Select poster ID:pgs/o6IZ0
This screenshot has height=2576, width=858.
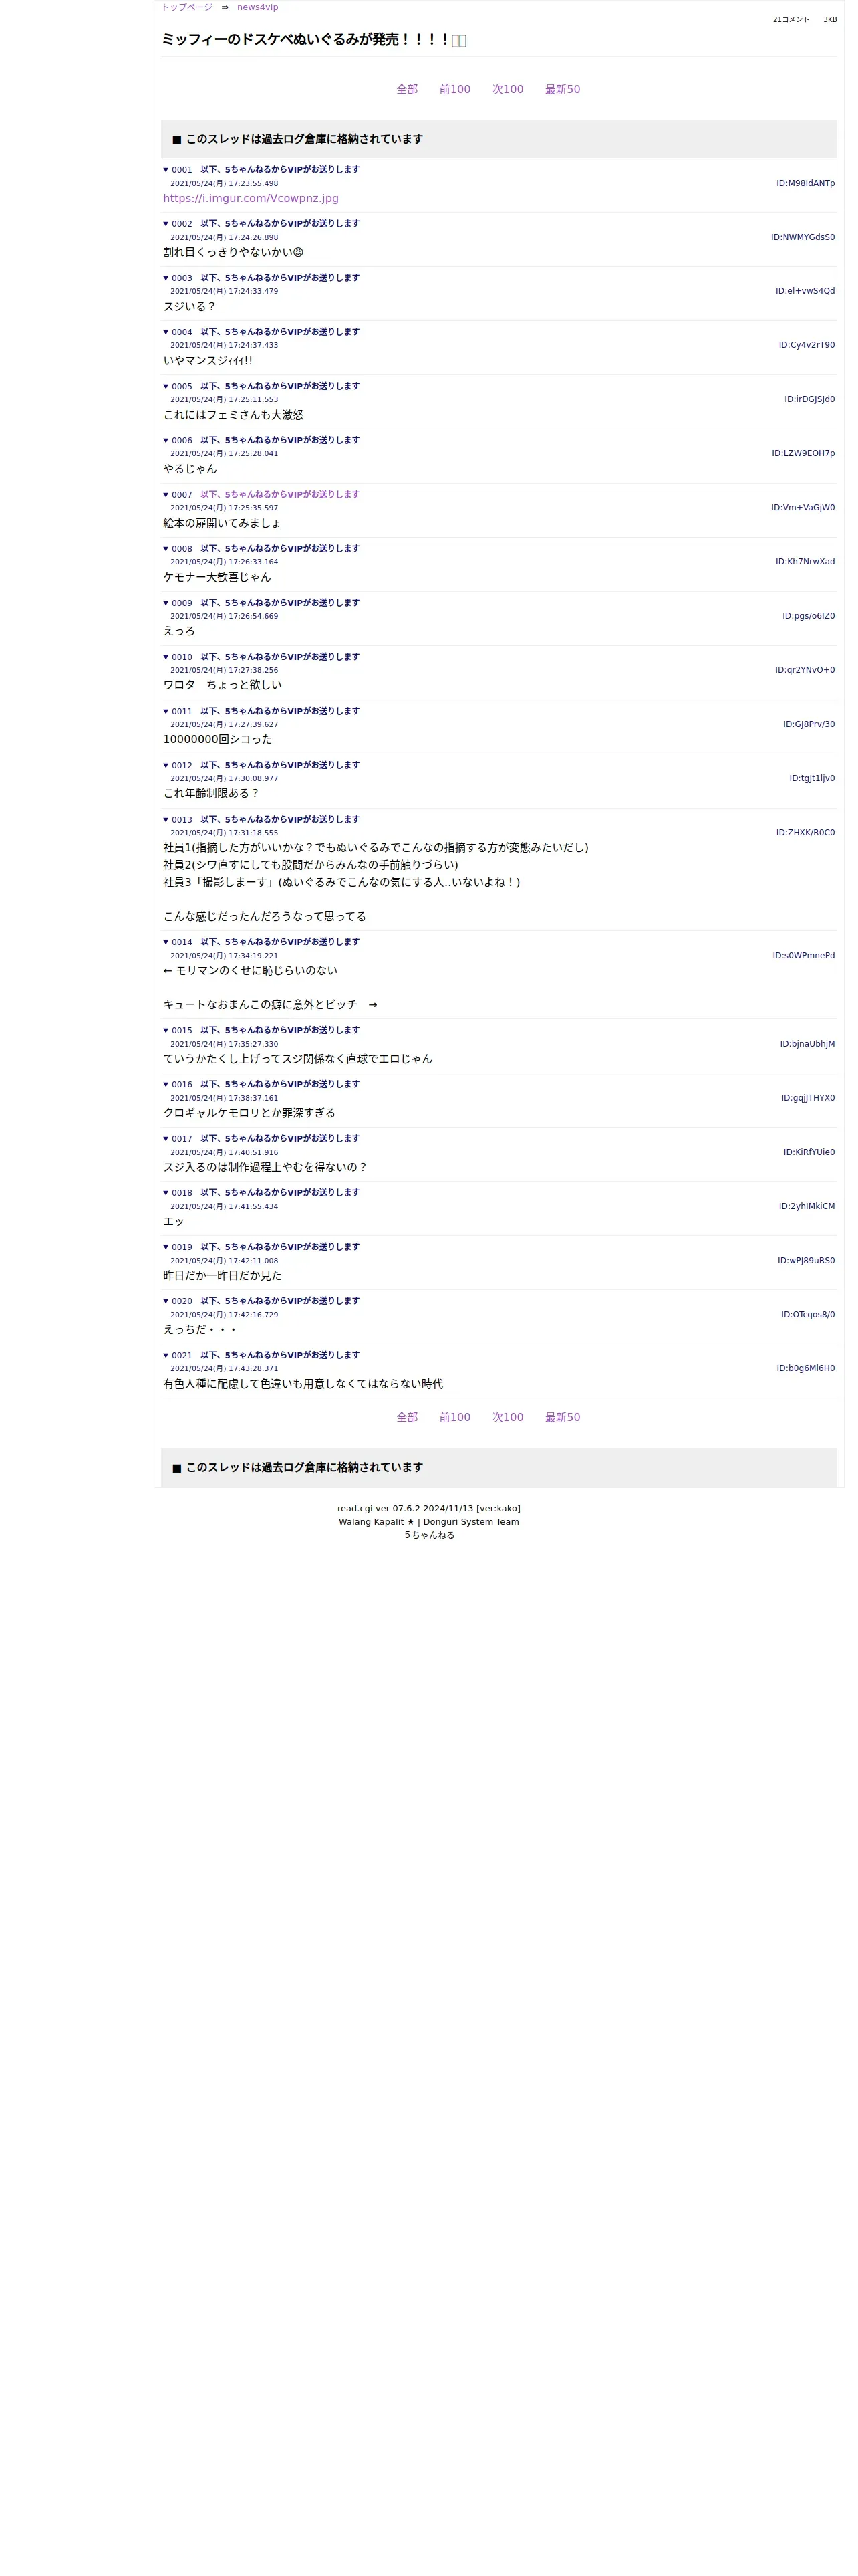click(x=808, y=616)
